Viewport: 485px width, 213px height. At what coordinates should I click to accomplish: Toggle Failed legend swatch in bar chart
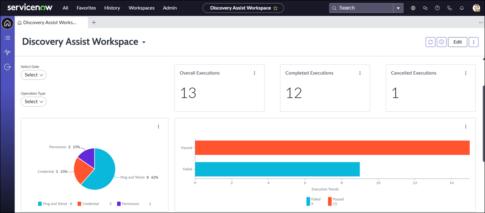point(308,201)
